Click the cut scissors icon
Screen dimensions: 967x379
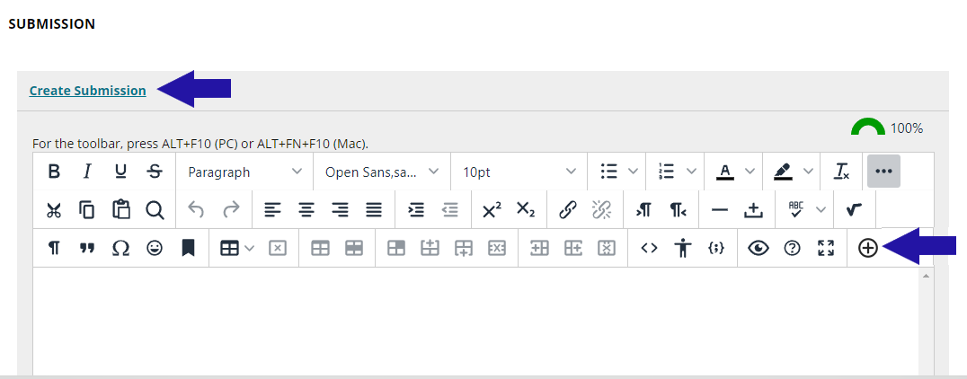(54, 210)
